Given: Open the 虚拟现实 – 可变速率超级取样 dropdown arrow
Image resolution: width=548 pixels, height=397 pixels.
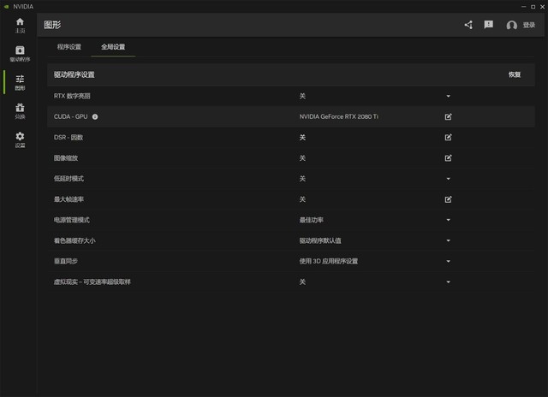Looking at the screenshot, I should [x=448, y=281].
